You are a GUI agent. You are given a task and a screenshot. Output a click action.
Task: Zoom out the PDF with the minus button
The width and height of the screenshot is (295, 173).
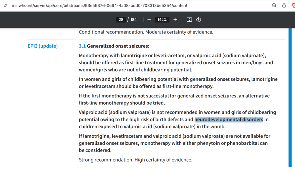tap(149, 20)
